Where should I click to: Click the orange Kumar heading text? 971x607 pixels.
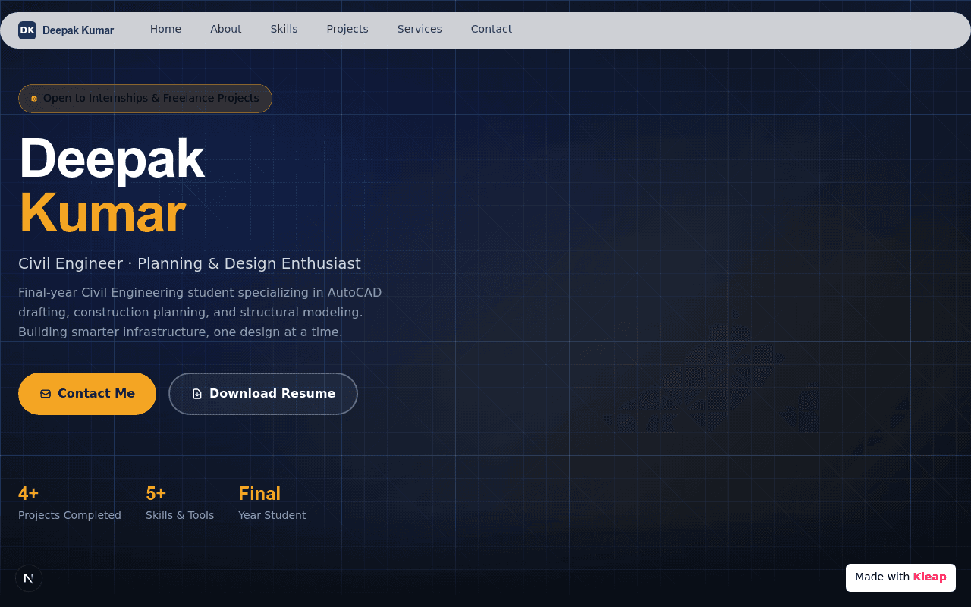(102, 213)
